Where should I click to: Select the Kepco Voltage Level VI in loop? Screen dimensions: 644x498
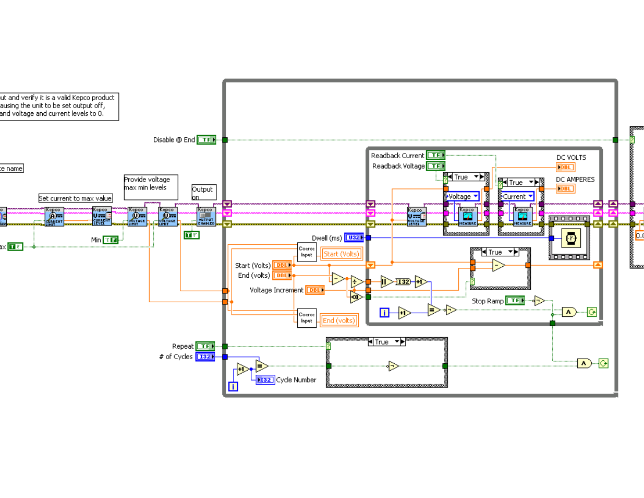[x=416, y=217]
